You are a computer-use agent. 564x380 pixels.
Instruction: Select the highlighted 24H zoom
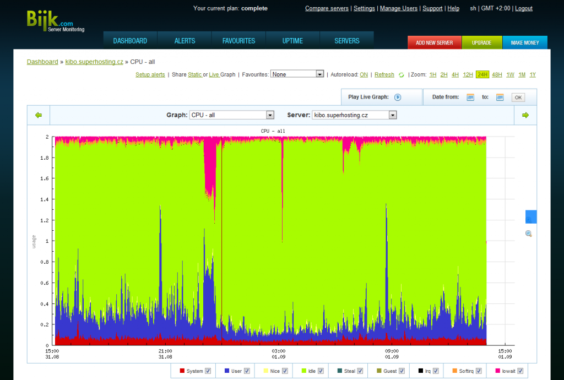click(x=482, y=74)
